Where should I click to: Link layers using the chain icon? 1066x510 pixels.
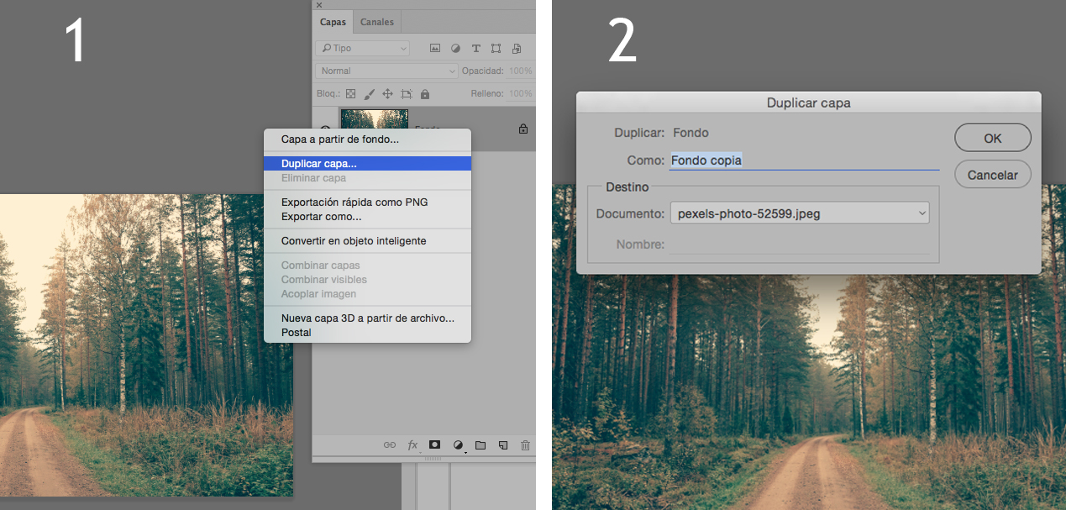389,444
